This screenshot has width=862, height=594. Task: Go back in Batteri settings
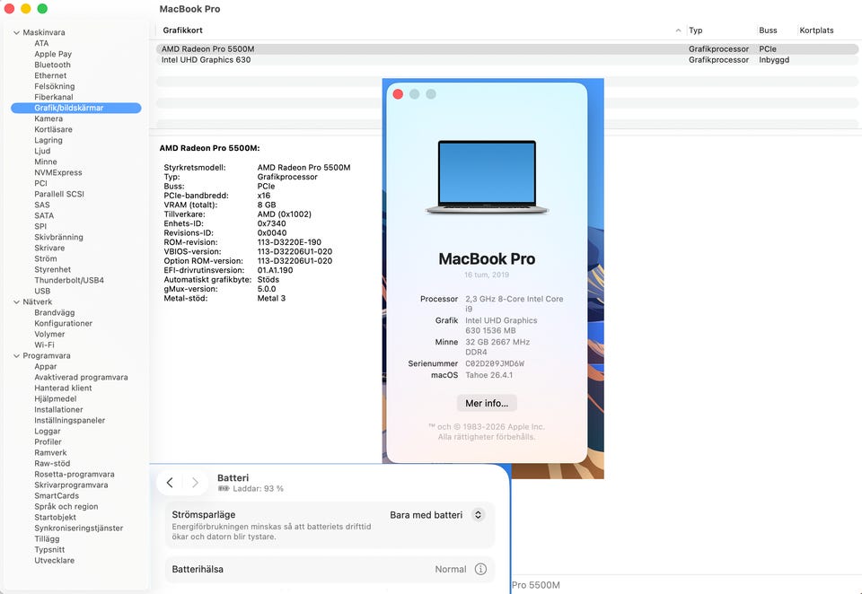click(x=170, y=483)
